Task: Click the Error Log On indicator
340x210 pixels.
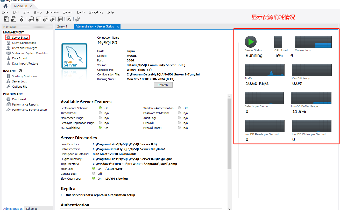Action: pyautogui.click(x=94, y=169)
